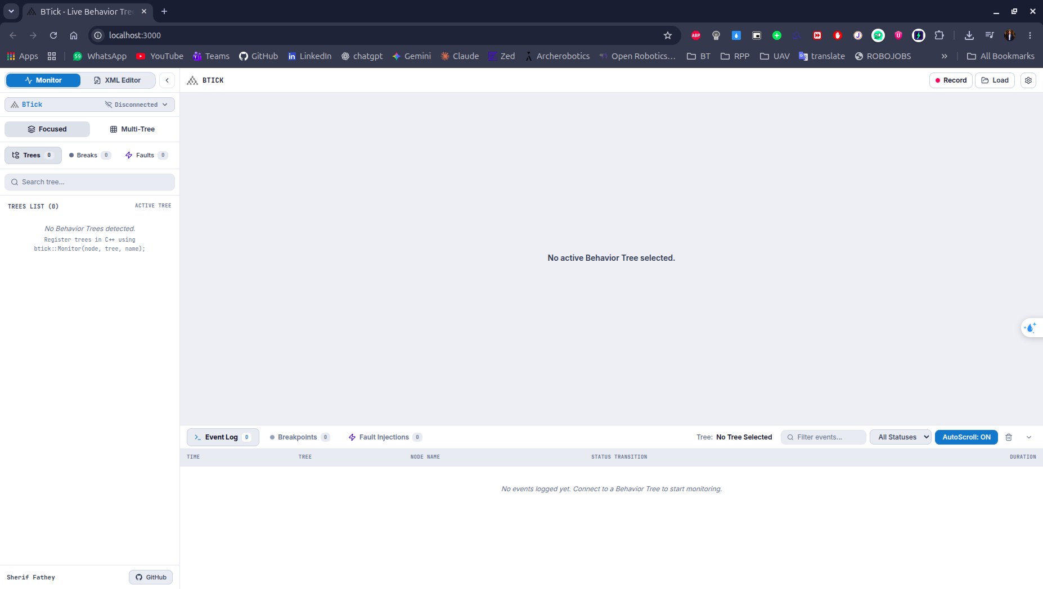Open the browser Extensions puzzle icon
Screen dimensions: 1043x589
939,35
